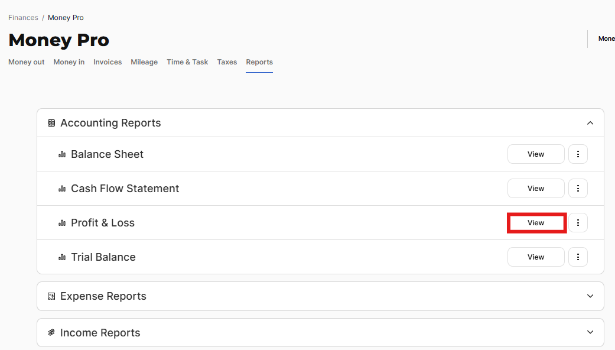
Task: Click the Trial Balance chart icon
Action: click(62, 257)
